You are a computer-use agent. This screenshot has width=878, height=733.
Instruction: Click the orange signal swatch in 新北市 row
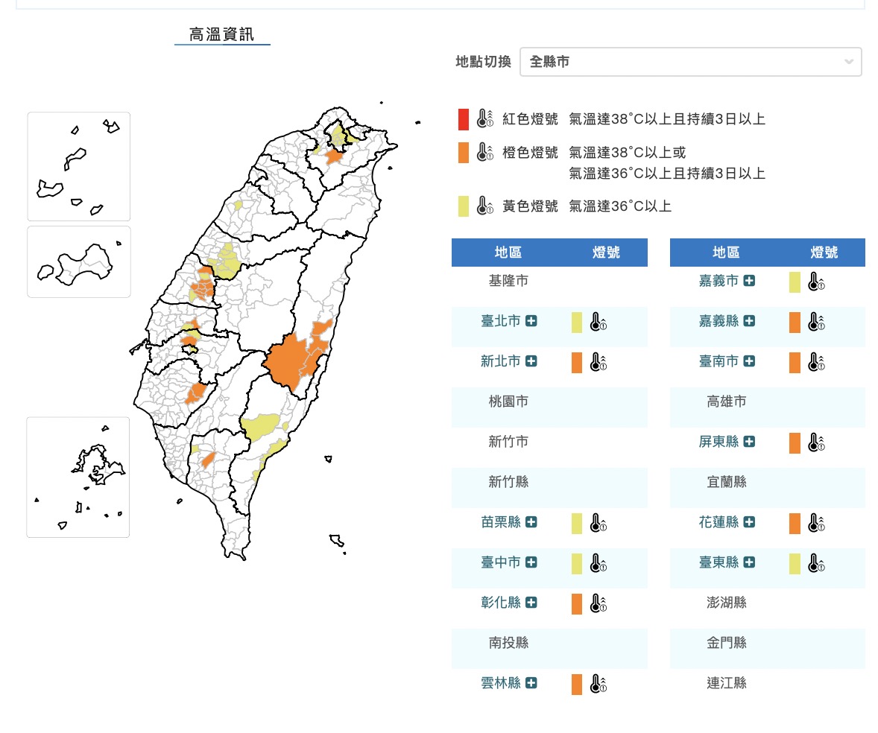(577, 363)
